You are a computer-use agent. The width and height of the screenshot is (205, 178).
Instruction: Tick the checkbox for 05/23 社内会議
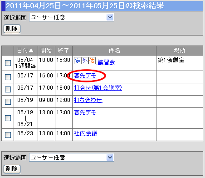8,135
